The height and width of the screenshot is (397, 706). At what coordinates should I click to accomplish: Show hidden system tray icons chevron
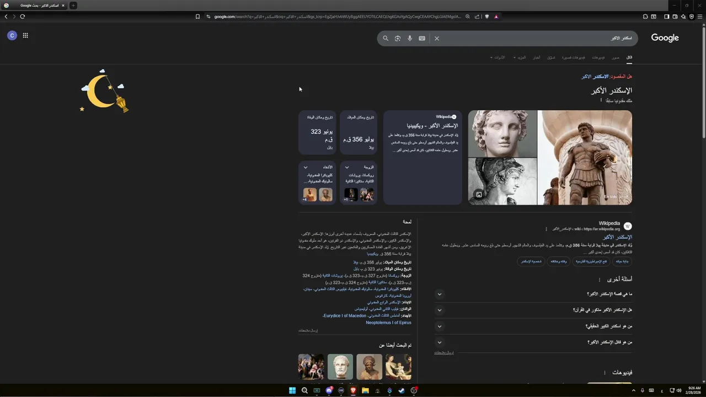pos(633,390)
